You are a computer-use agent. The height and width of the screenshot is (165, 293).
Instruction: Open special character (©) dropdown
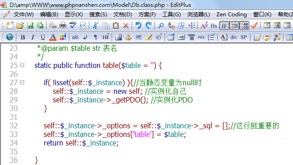click(159, 37)
